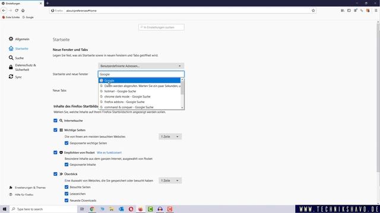380x213 pixels.
Task: Open the Windows Start menu
Action: (5, 209)
